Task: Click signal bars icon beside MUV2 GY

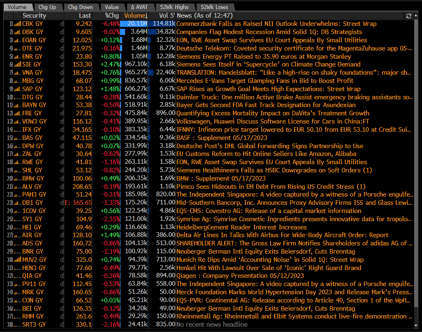Action: coord(17,260)
